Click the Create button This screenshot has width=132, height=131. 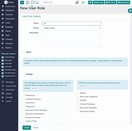[27, 127]
